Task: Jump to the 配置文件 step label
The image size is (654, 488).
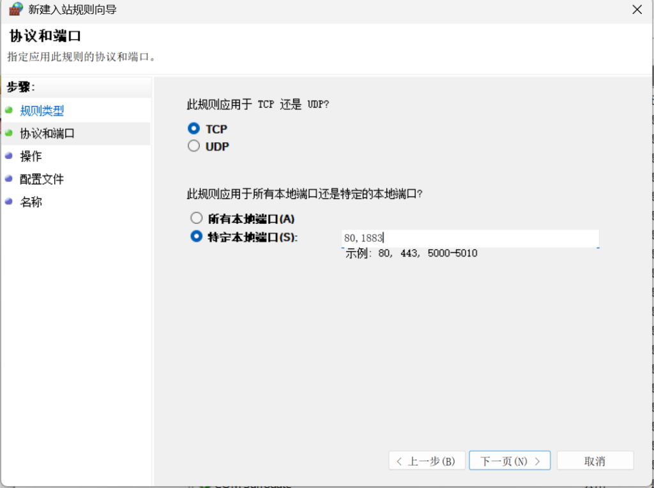Action: pyautogui.click(x=42, y=179)
